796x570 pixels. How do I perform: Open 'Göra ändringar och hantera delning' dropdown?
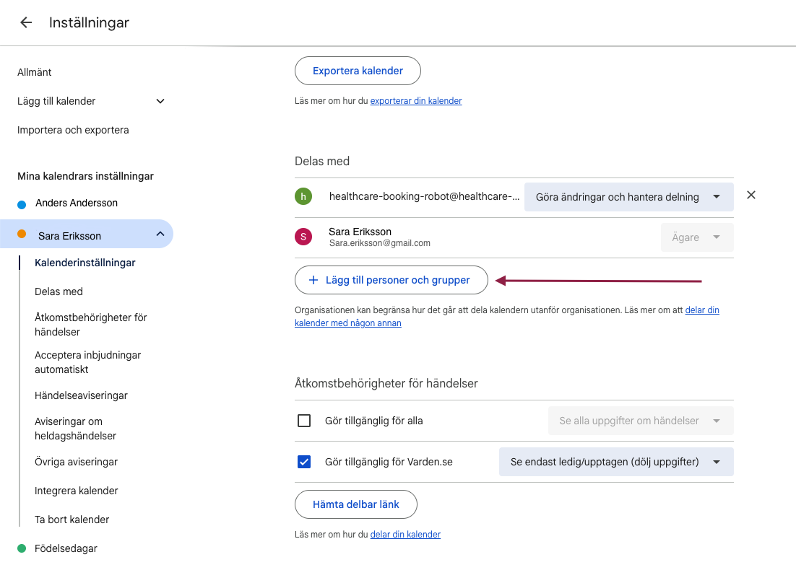coord(628,197)
